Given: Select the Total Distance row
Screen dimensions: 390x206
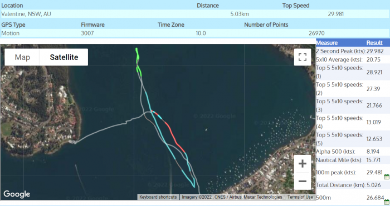Looking at the screenshot, I should click(353, 185).
